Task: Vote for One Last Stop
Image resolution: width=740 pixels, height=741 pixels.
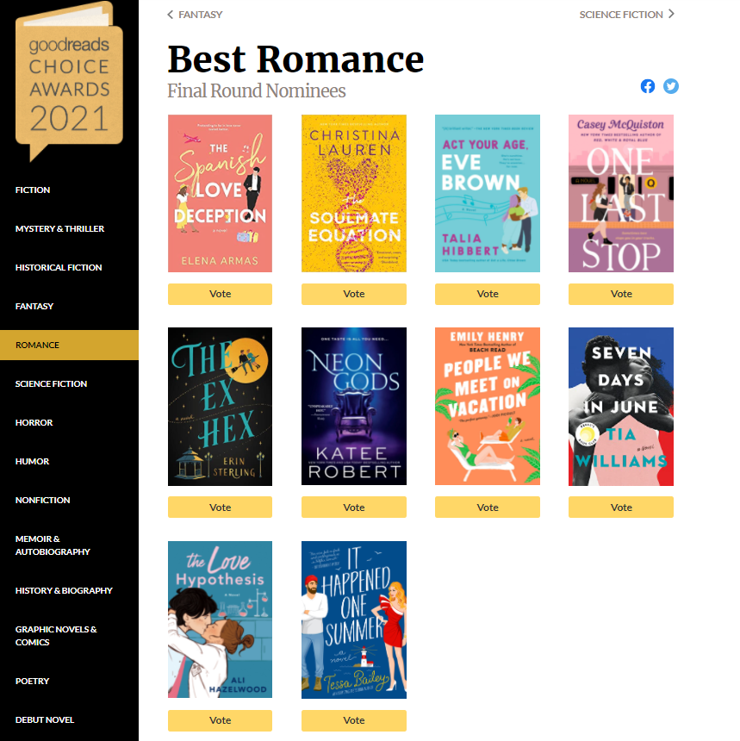Action: tap(621, 294)
